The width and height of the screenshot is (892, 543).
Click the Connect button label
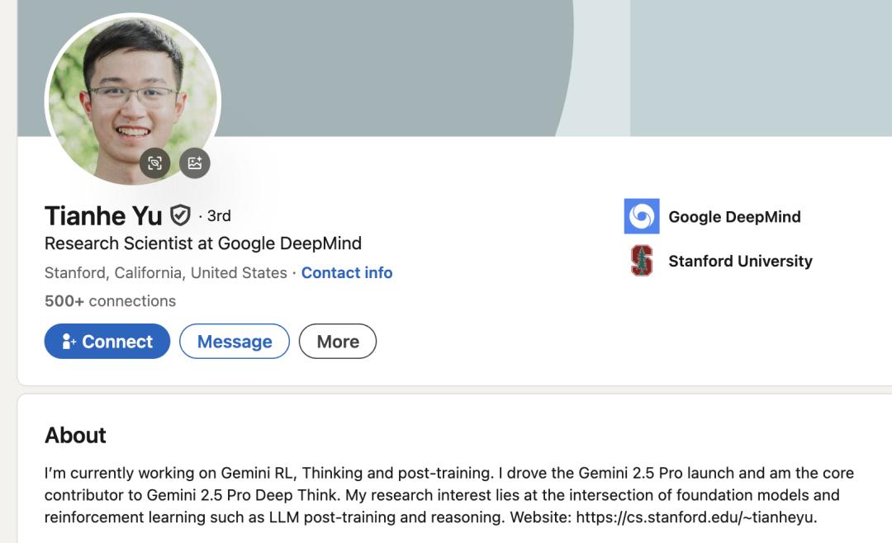click(x=117, y=342)
